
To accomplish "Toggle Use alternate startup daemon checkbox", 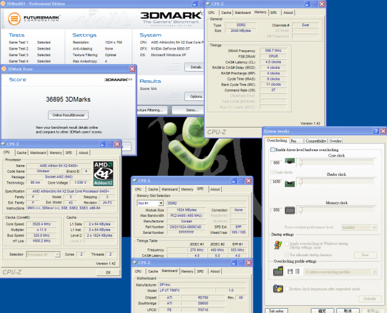I will (287, 255).
